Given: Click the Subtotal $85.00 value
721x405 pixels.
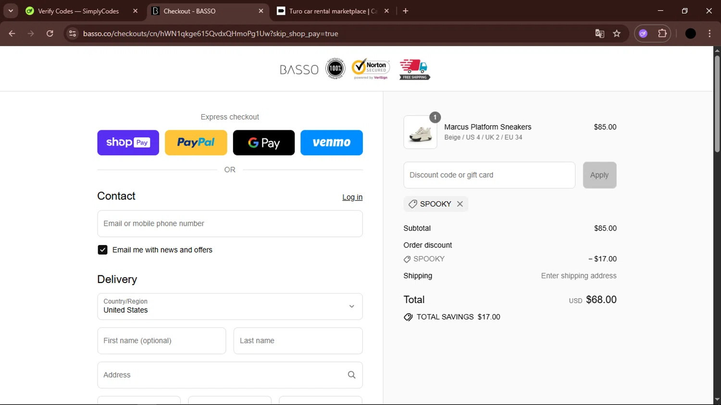Looking at the screenshot, I should click(605, 228).
